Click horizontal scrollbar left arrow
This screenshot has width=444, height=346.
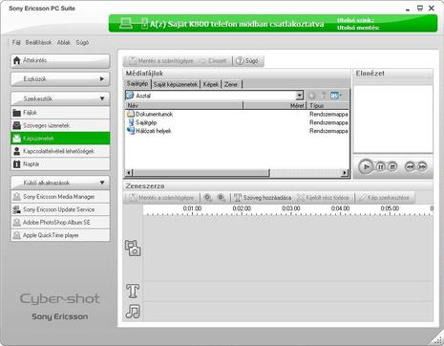(x=129, y=173)
